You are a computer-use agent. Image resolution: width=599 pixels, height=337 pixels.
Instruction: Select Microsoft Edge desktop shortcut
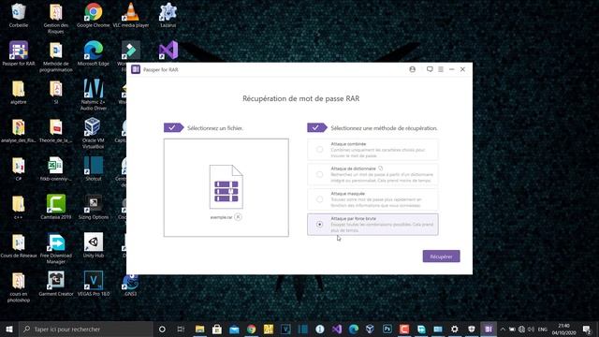pos(94,53)
